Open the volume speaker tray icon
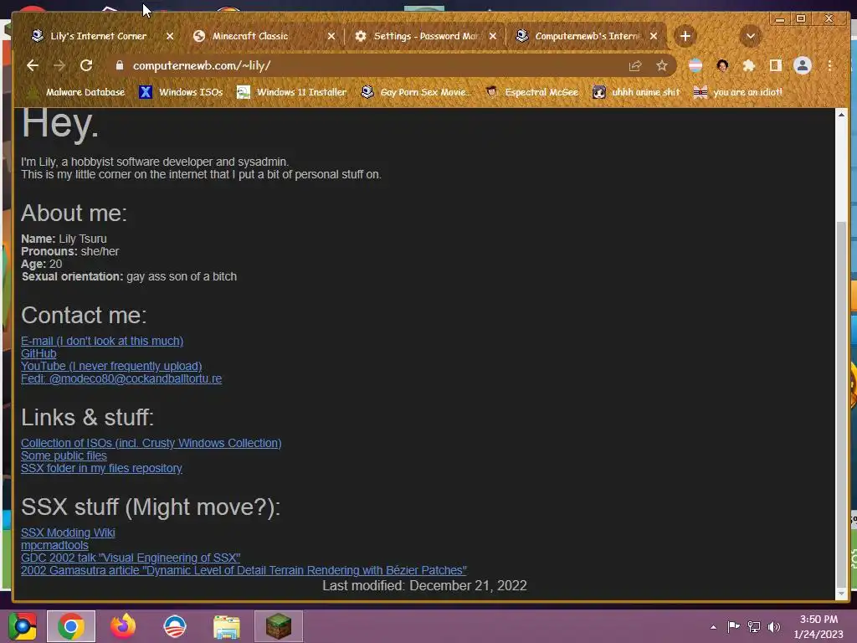 (x=774, y=626)
